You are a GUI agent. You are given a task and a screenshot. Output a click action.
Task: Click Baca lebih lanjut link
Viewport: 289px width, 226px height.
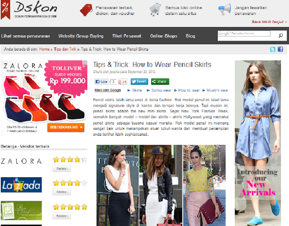(x=269, y=22)
